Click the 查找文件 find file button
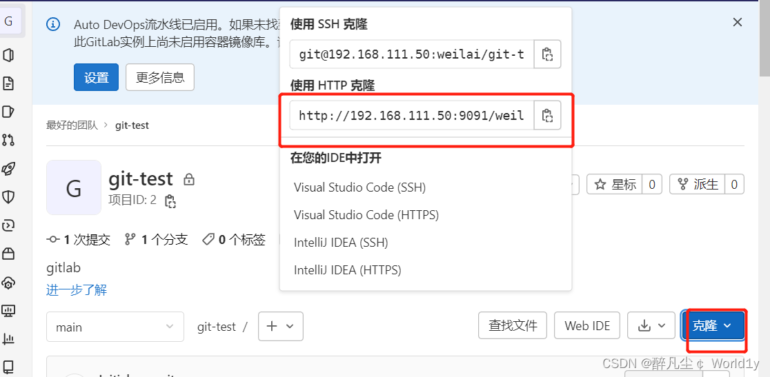 513,325
